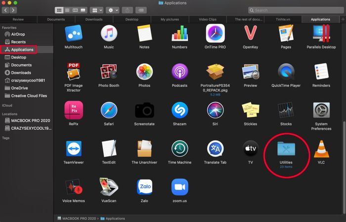Select the Time Machine app icon
The image size is (346, 222).
pyautogui.click(x=179, y=148)
